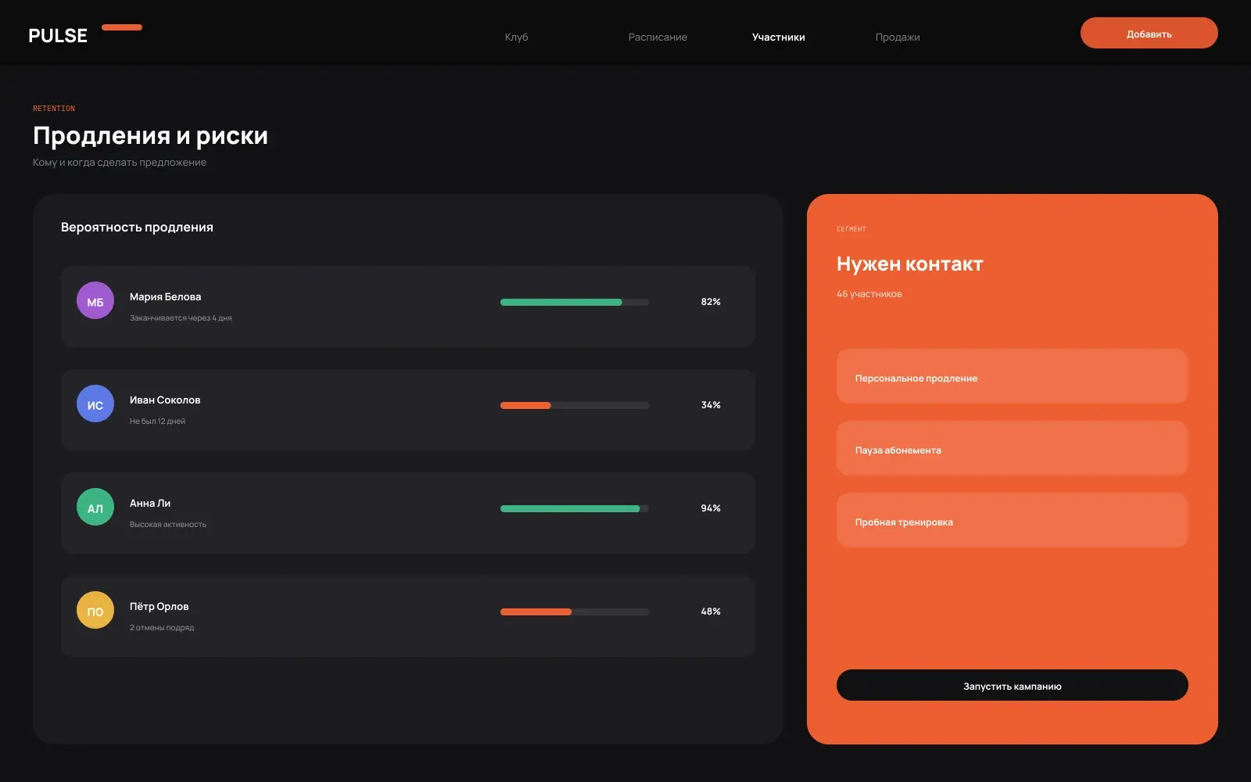Image resolution: width=1251 pixels, height=782 pixels.
Task: Click the 94% value
Action: point(711,508)
